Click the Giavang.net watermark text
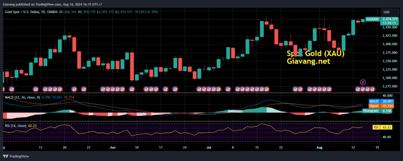The width and height of the screenshot is (403, 161). pyautogui.click(x=308, y=62)
